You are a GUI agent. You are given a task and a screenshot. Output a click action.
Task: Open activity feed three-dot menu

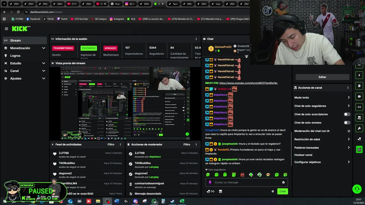[120, 145]
